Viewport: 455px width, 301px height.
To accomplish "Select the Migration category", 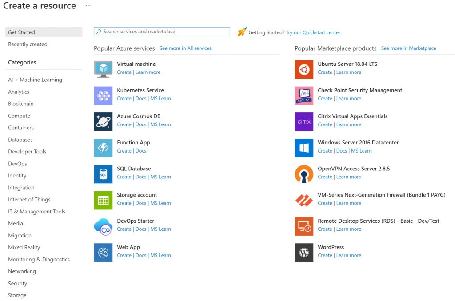I will point(20,235).
